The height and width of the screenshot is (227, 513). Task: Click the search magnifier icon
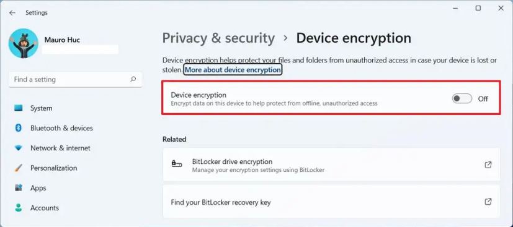tap(133, 79)
